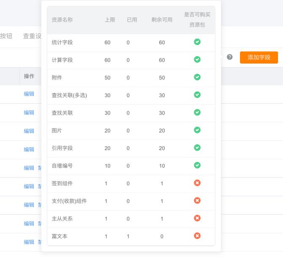Image resolution: width=283 pixels, height=257 pixels.
Task: Click the green check for 查找关联(多选)
Action: (x=197, y=95)
